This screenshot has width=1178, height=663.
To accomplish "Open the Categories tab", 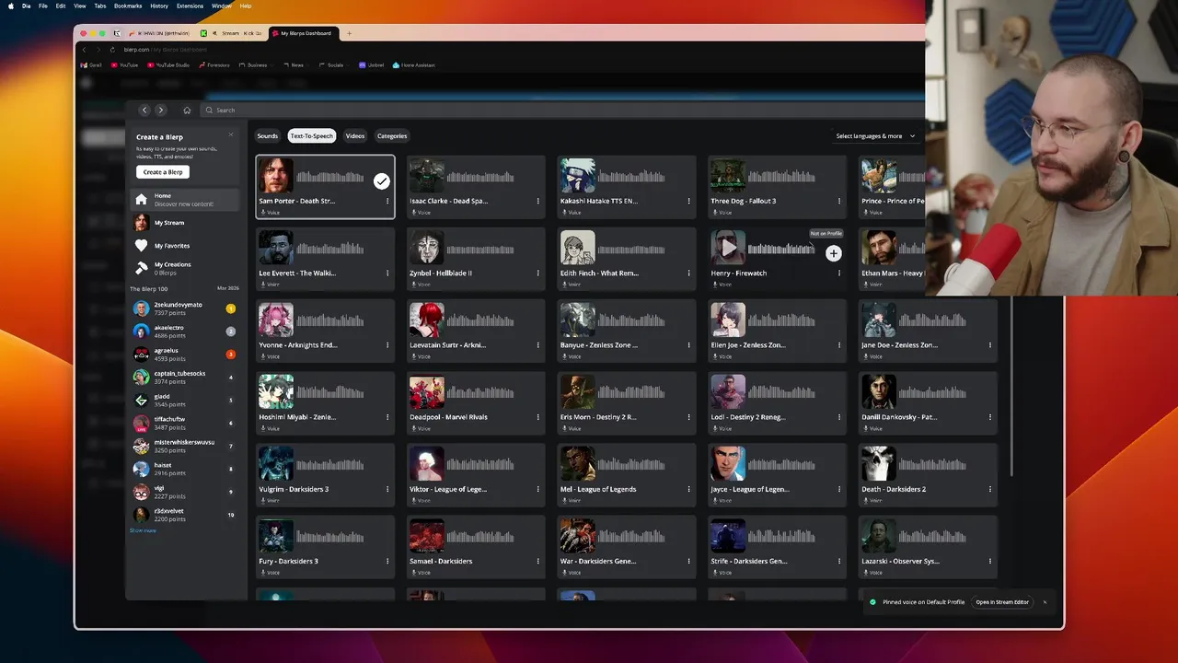I will [x=392, y=136].
